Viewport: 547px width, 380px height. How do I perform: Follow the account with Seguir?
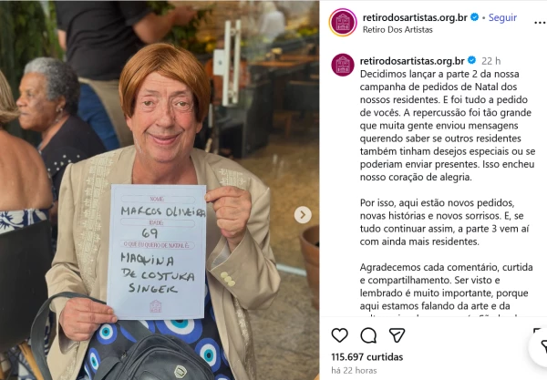coord(502,17)
